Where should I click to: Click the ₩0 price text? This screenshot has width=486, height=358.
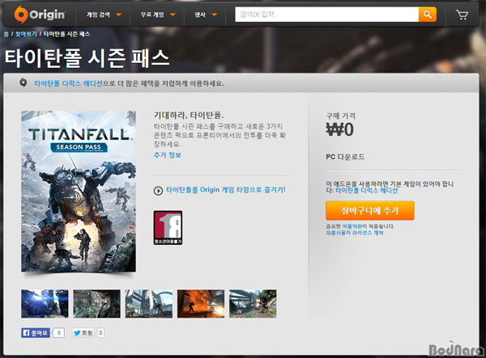[x=339, y=129]
